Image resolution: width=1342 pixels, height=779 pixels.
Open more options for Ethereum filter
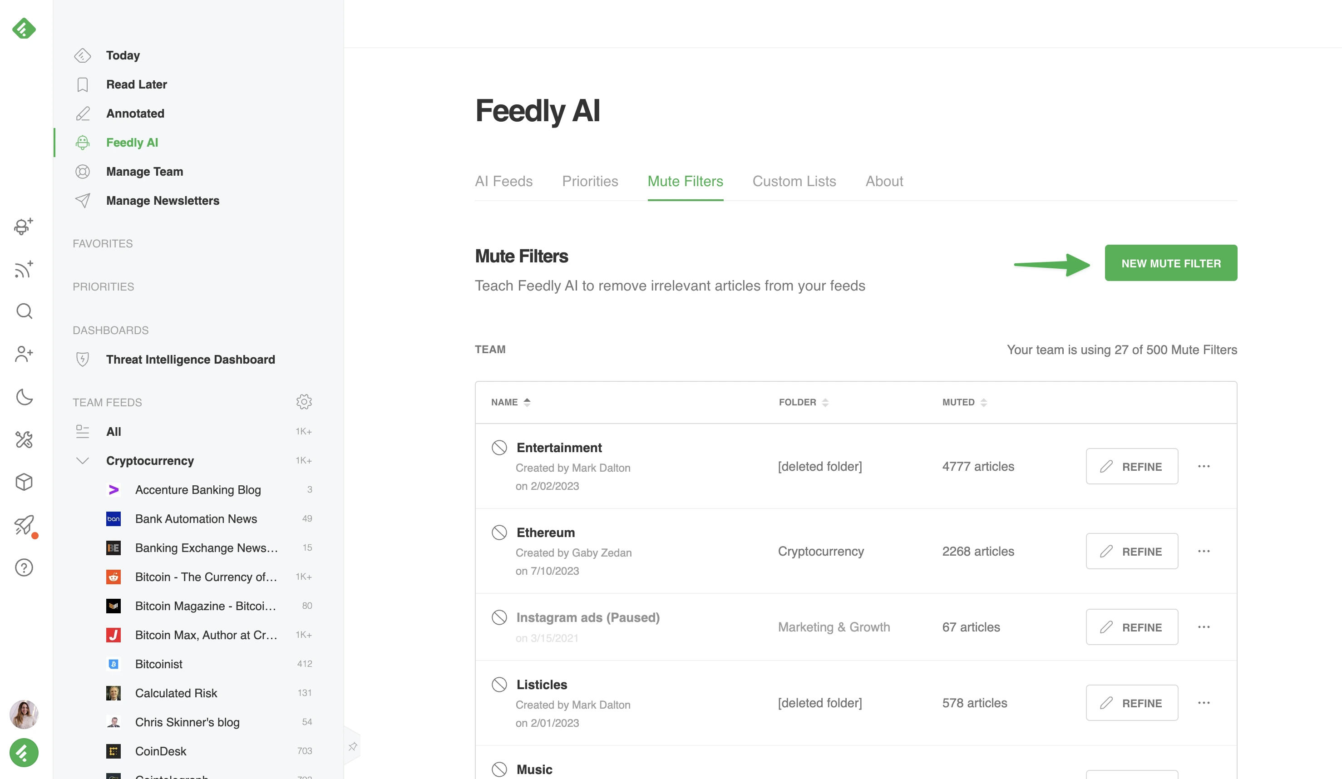[1204, 551]
